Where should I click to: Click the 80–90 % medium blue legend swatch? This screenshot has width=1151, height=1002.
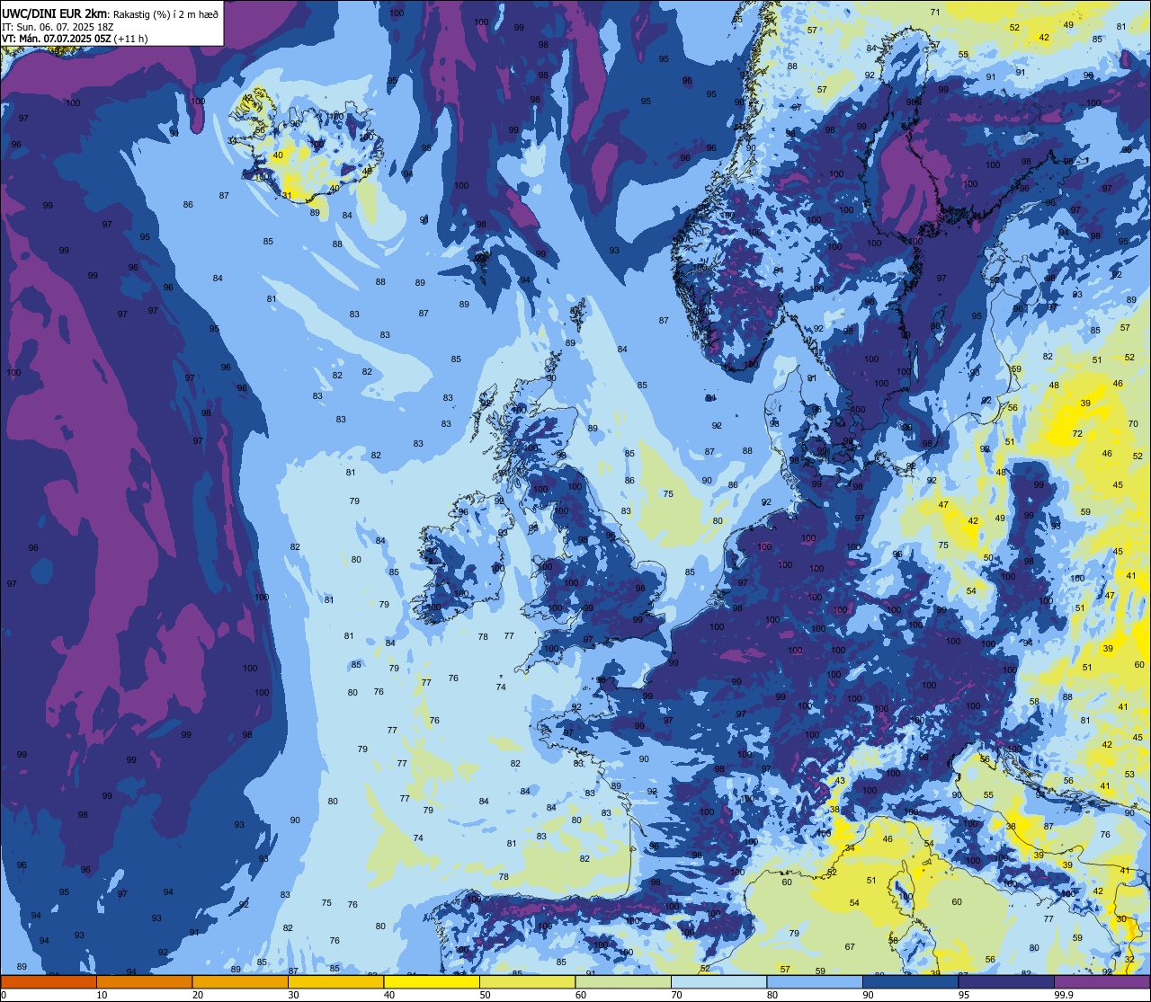pos(815,982)
